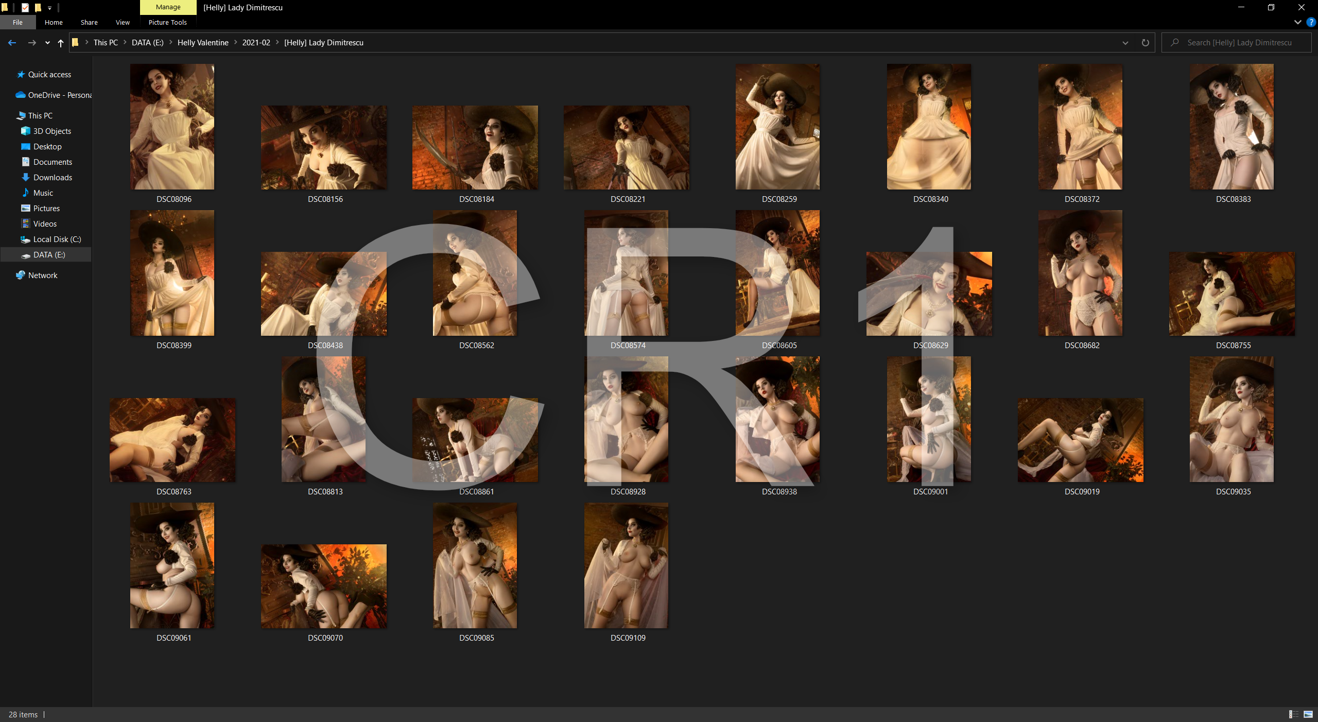Open the File menu
The height and width of the screenshot is (722, 1318).
coord(18,22)
